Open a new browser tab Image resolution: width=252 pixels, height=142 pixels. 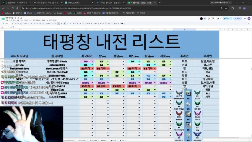160,3
